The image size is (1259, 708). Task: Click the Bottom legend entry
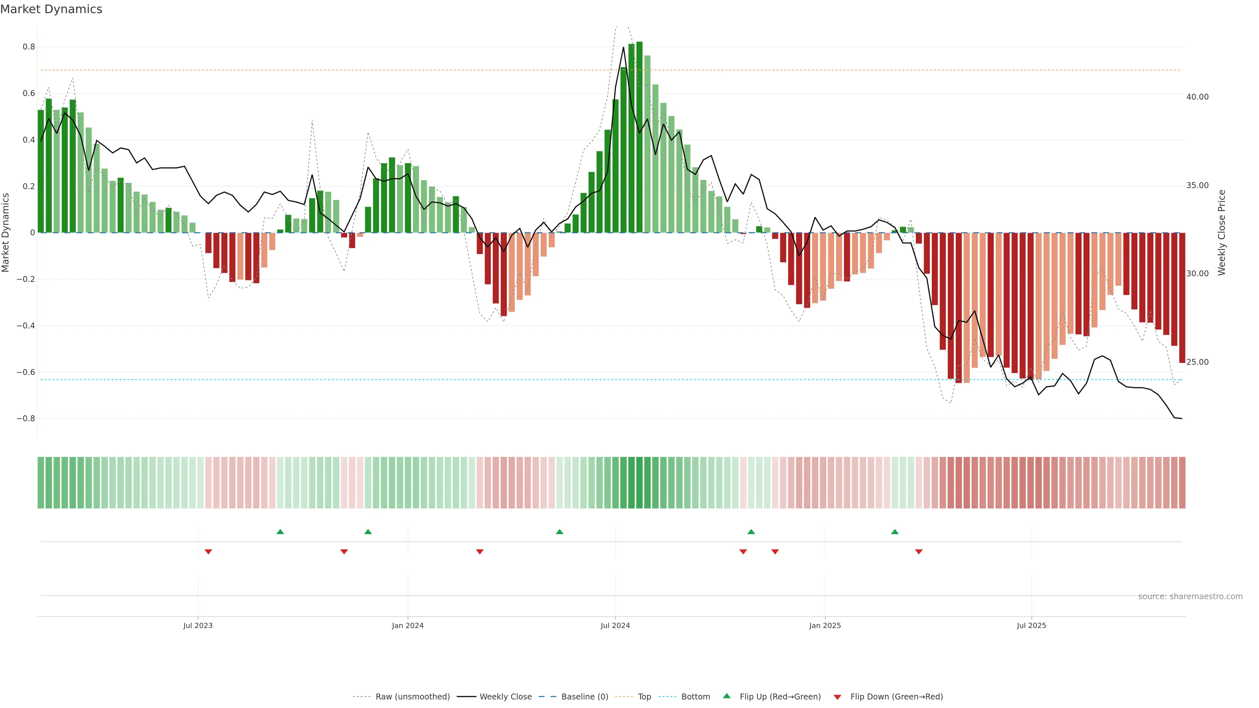pyautogui.click(x=695, y=697)
